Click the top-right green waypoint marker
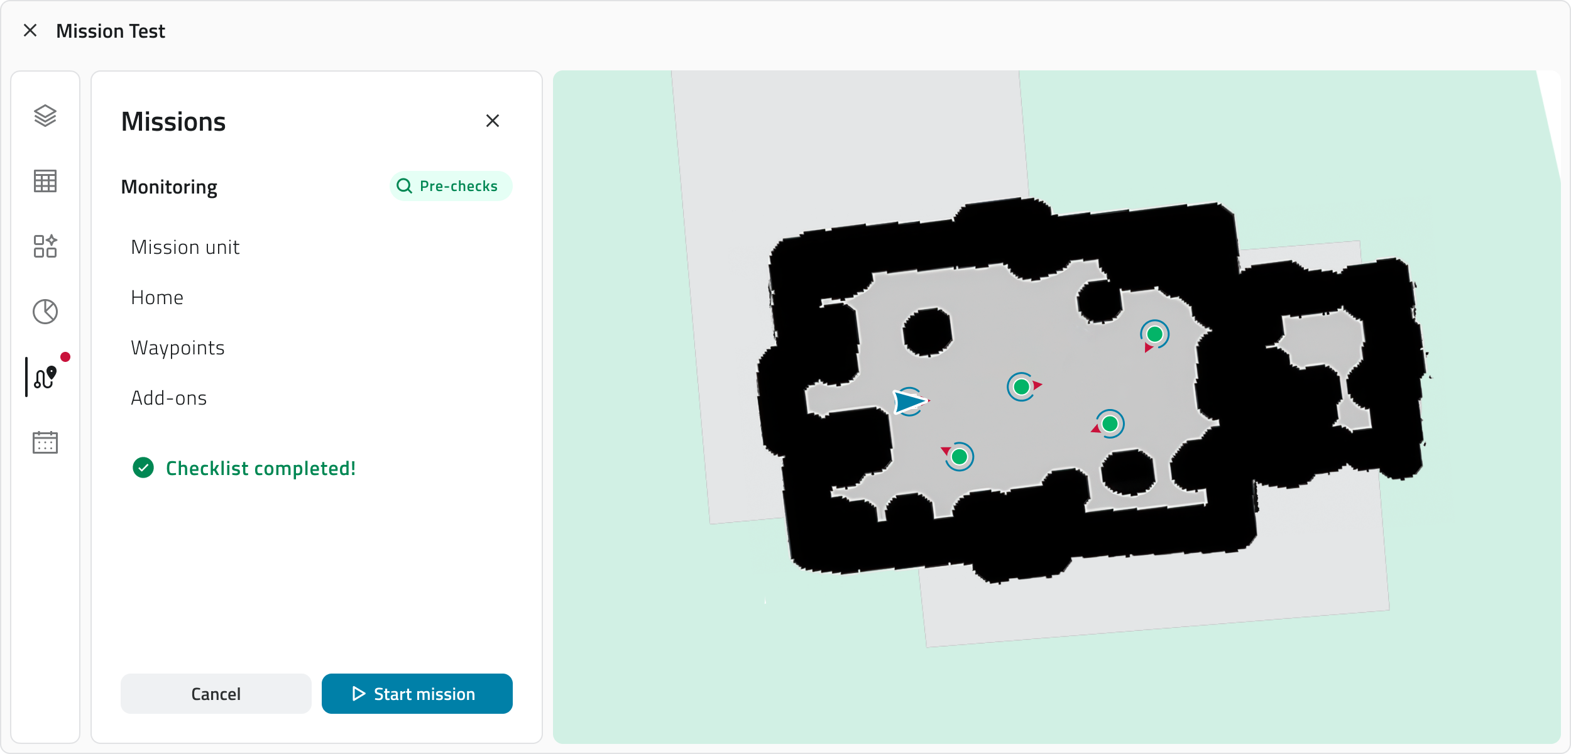This screenshot has width=1571, height=754. [1155, 334]
